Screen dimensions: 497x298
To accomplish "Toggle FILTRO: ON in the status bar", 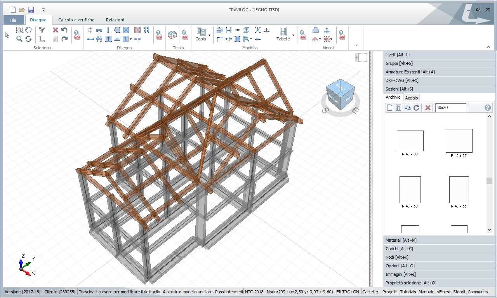I will [x=348, y=292].
